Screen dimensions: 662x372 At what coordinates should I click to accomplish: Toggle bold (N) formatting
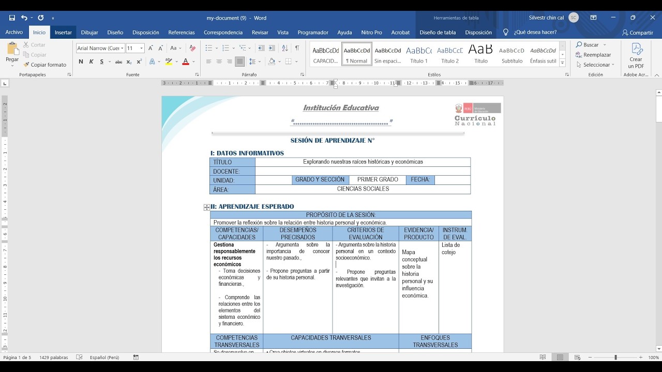coord(81,62)
